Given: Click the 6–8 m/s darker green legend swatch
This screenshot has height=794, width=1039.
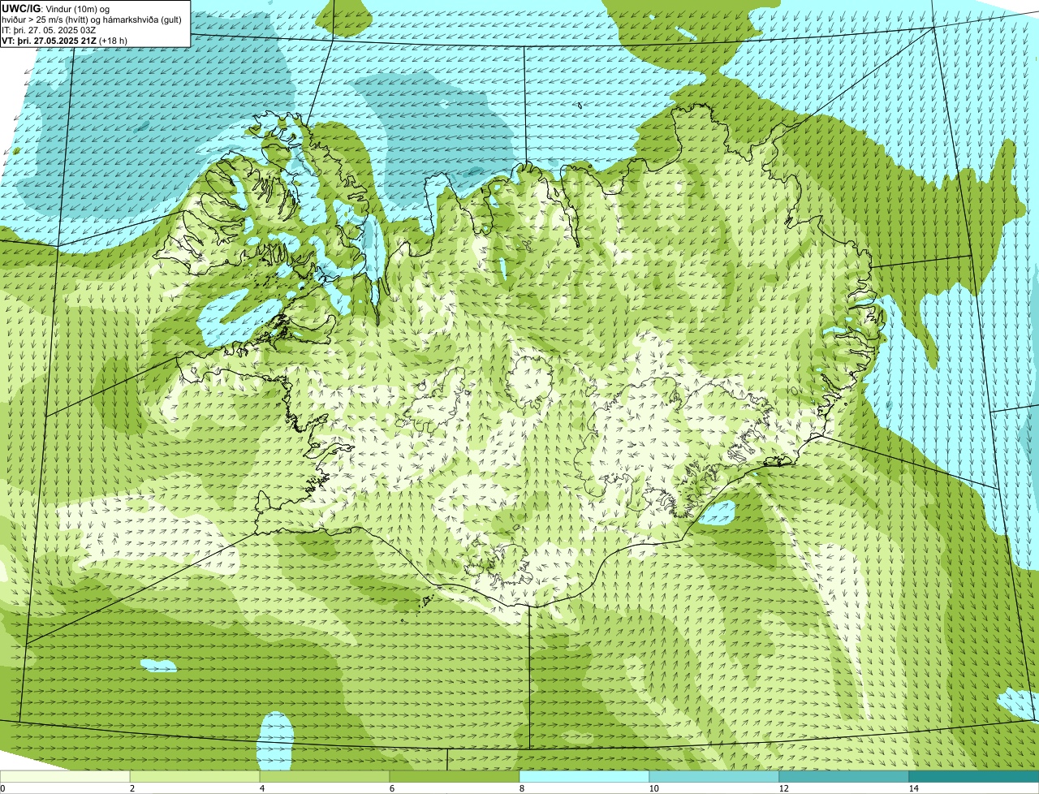Looking at the screenshot, I should 455,777.
